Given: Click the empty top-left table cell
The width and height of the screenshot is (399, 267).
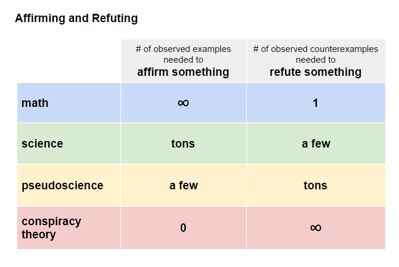Looking at the screenshot, I should point(69,61).
